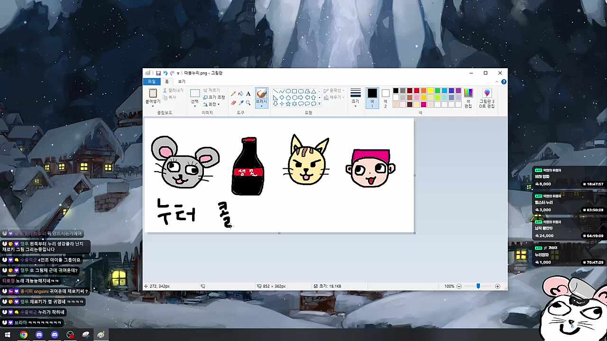Click the 100% zoom level text
The width and height of the screenshot is (607, 341).
click(x=449, y=287)
